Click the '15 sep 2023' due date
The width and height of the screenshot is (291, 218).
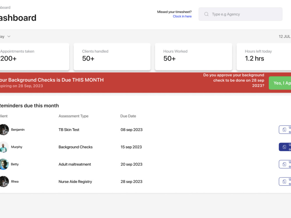click(131, 147)
